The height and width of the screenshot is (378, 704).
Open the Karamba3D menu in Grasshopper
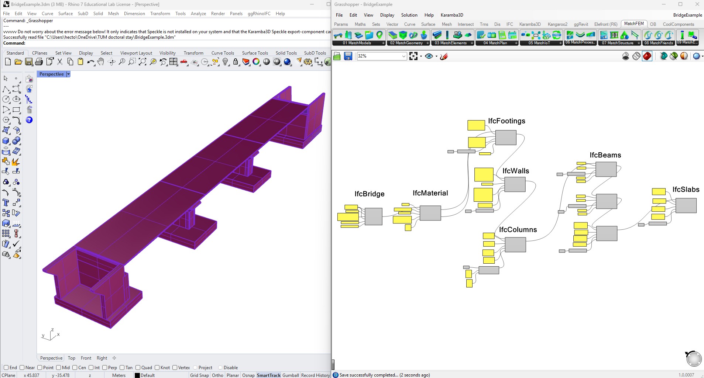click(451, 15)
